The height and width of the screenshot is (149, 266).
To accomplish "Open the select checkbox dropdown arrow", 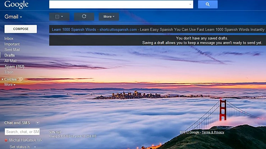I will click(x=62, y=17).
